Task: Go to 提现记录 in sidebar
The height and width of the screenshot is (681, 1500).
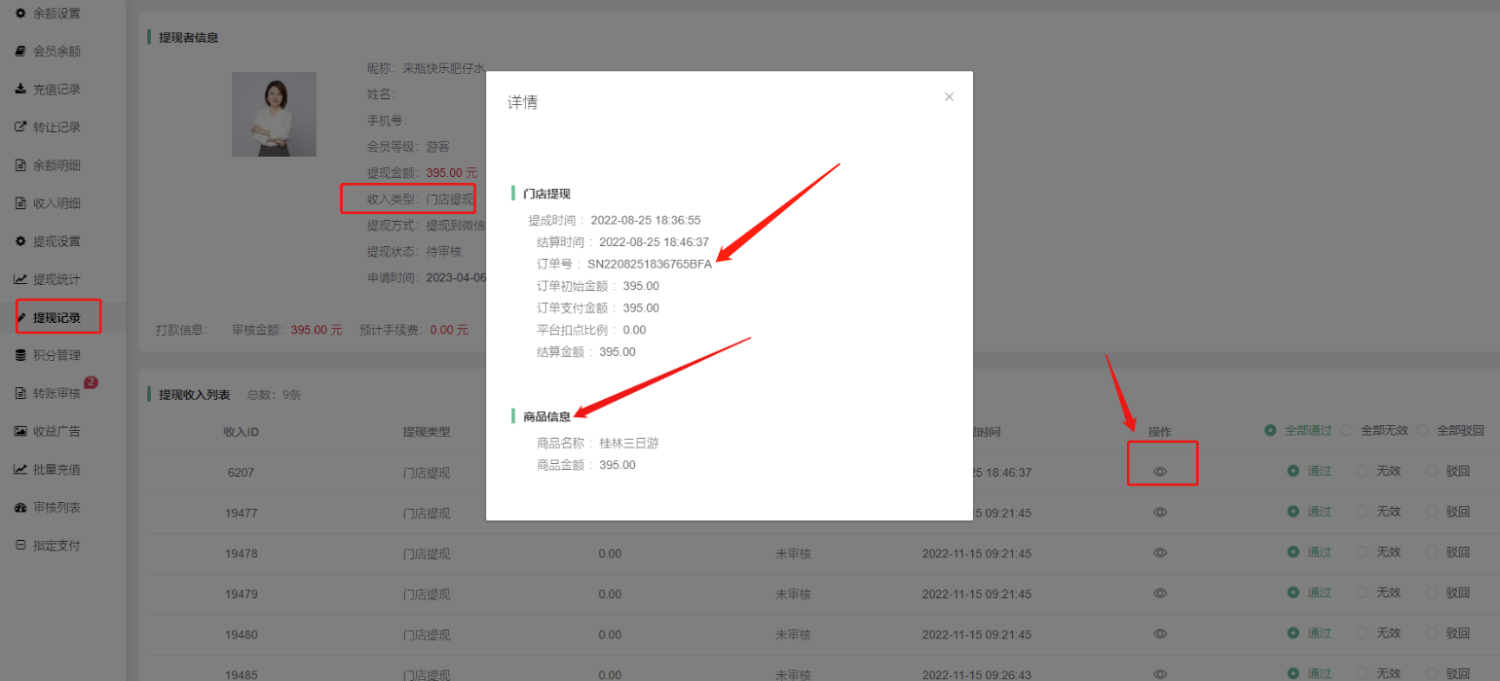Action: tap(56, 317)
